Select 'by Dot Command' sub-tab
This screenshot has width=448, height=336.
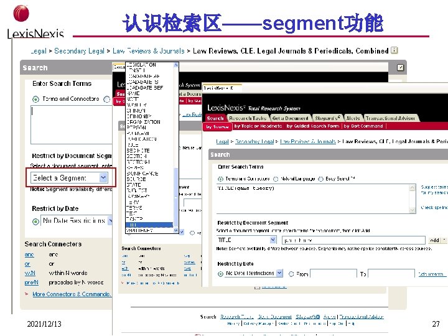tap(363, 126)
